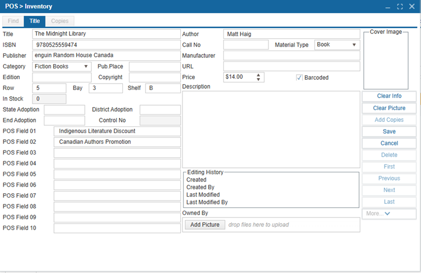Click POS Field 03 input
The height and width of the screenshot is (273, 421).
point(117,153)
